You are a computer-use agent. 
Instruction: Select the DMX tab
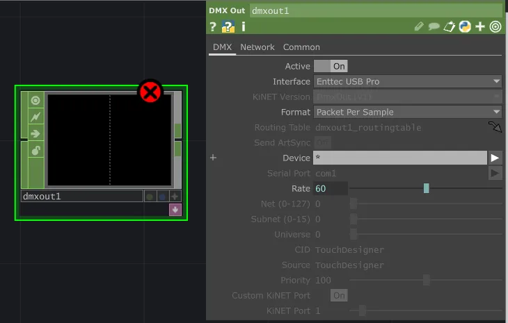[222, 47]
